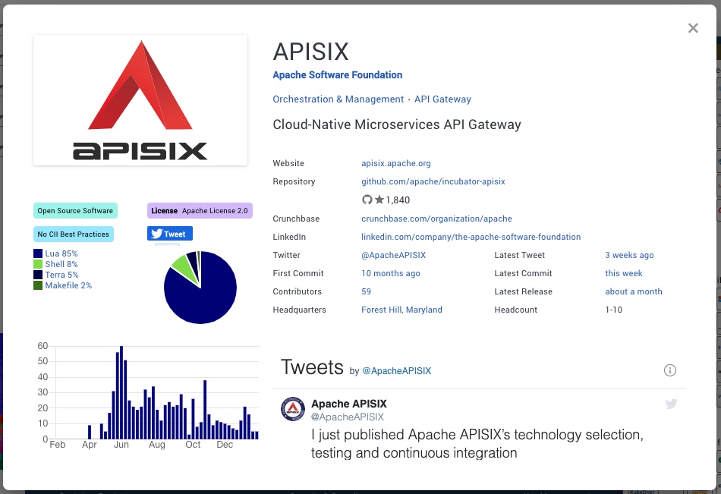This screenshot has height=494, width=721.
Task: Click the GitHub octocat icon
Action: 367,200
